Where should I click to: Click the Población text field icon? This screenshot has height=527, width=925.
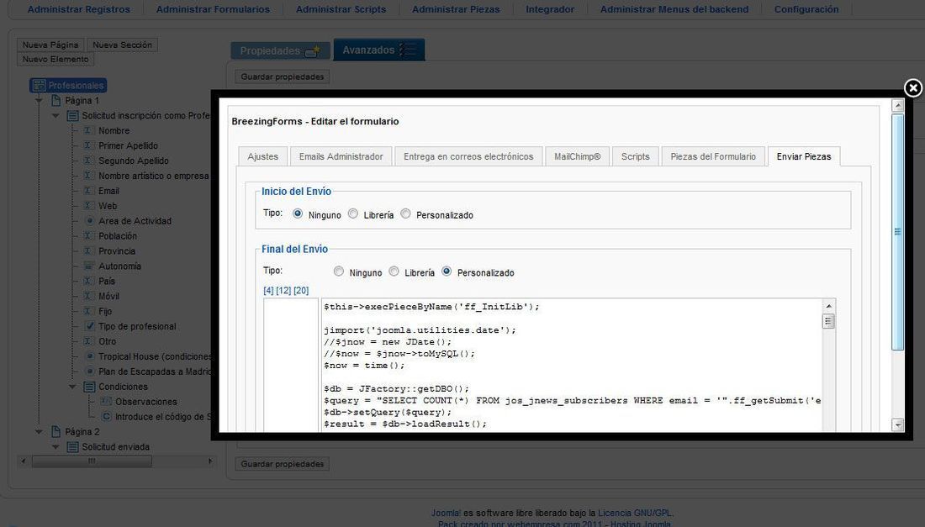(x=88, y=236)
